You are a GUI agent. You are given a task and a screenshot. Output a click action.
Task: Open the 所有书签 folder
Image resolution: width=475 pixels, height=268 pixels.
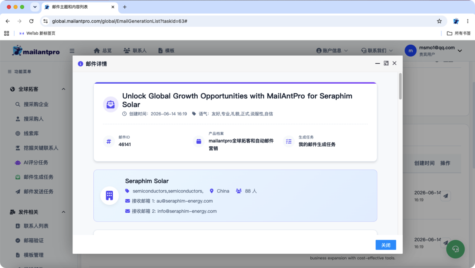point(458,33)
